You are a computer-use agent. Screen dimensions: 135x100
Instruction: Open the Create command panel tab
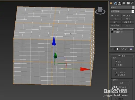pyautogui.click(x=111, y=3)
